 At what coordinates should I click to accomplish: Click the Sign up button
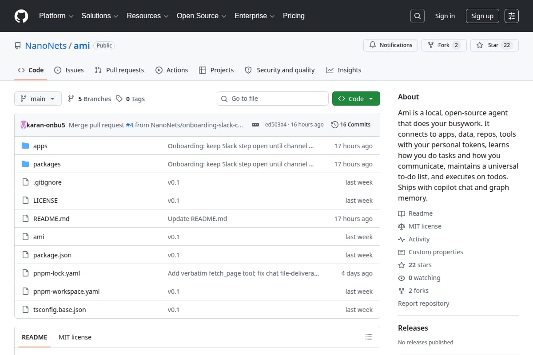coord(482,16)
